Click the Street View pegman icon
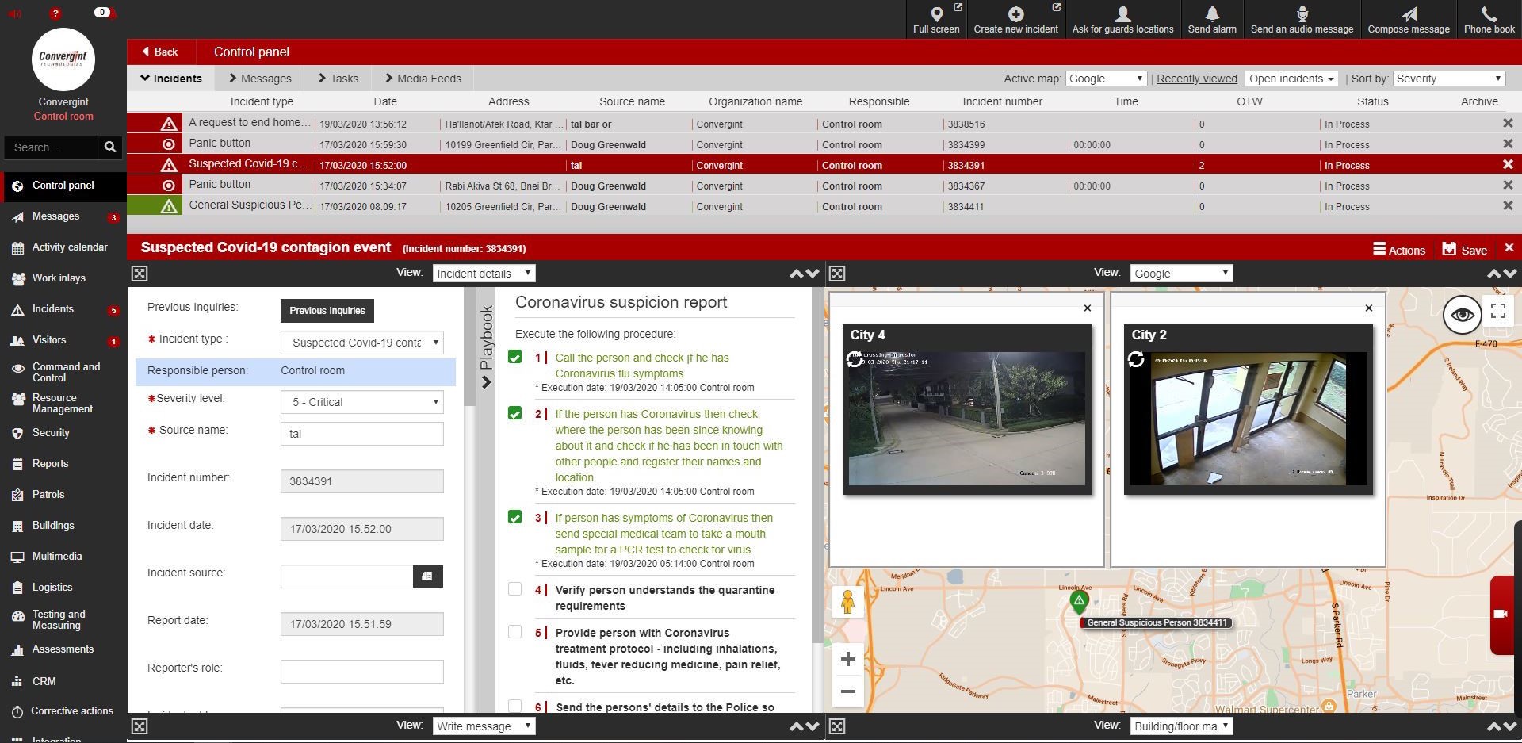1522x743 pixels. click(847, 602)
